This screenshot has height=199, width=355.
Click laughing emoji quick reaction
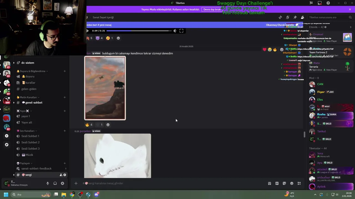click(x=270, y=49)
